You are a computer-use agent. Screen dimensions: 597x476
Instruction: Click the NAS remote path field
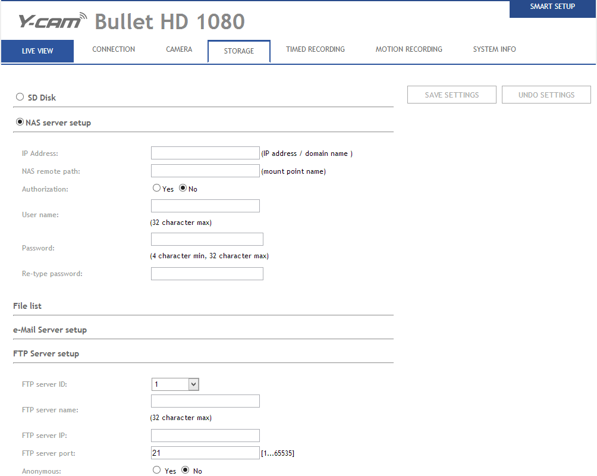(x=205, y=171)
